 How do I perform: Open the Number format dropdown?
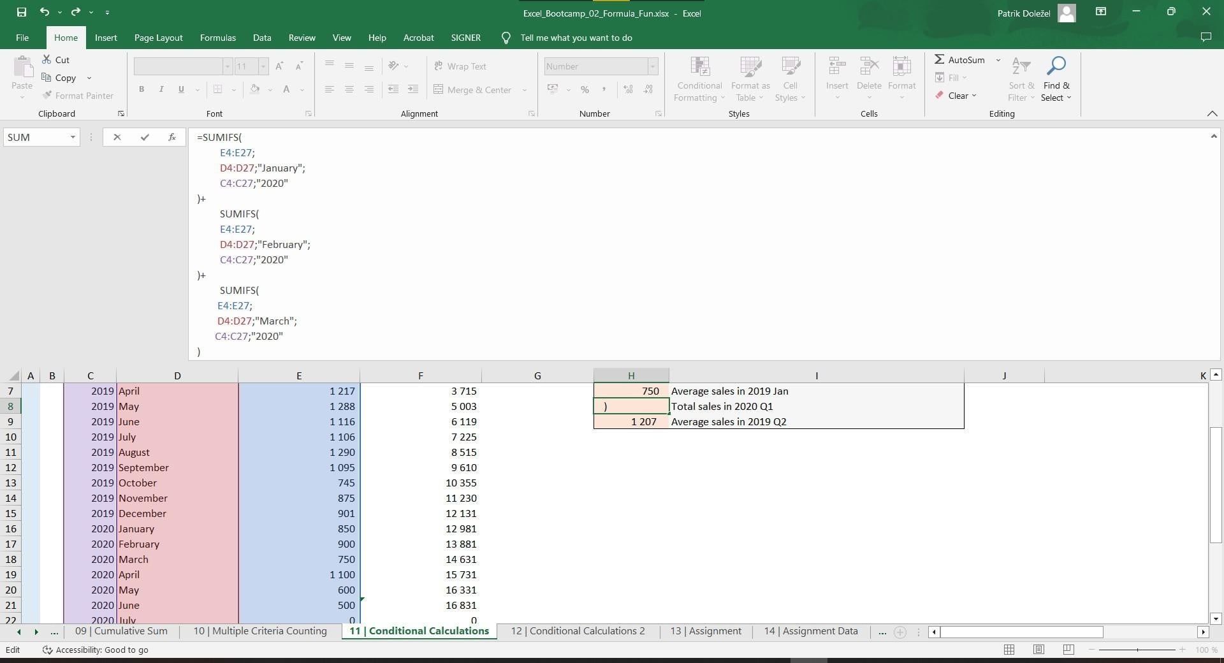point(652,66)
